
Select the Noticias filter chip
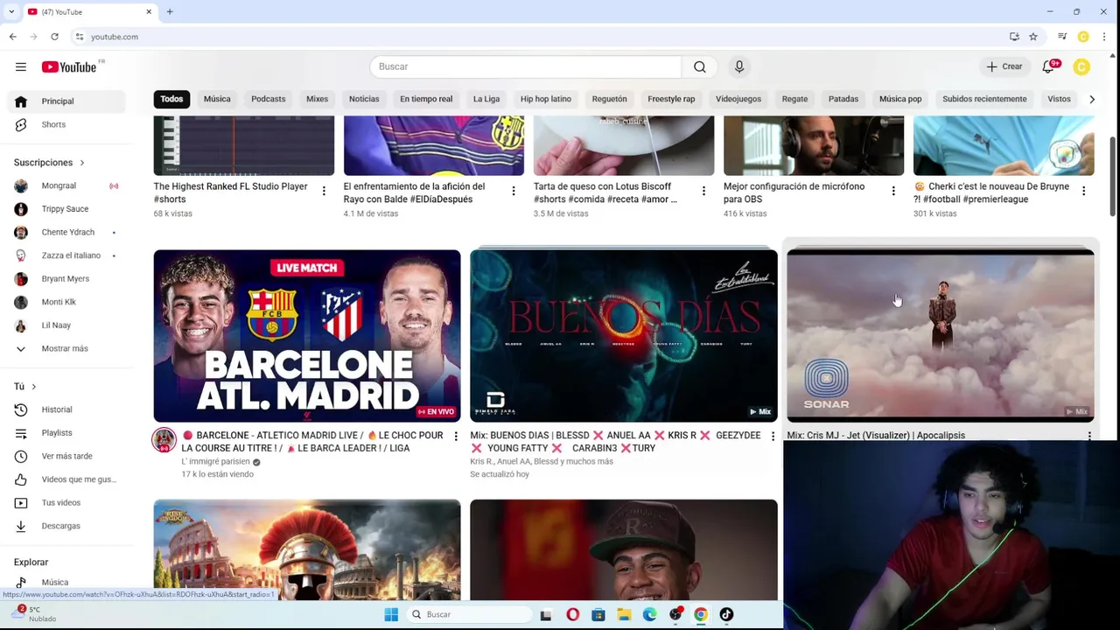click(364, 99)
